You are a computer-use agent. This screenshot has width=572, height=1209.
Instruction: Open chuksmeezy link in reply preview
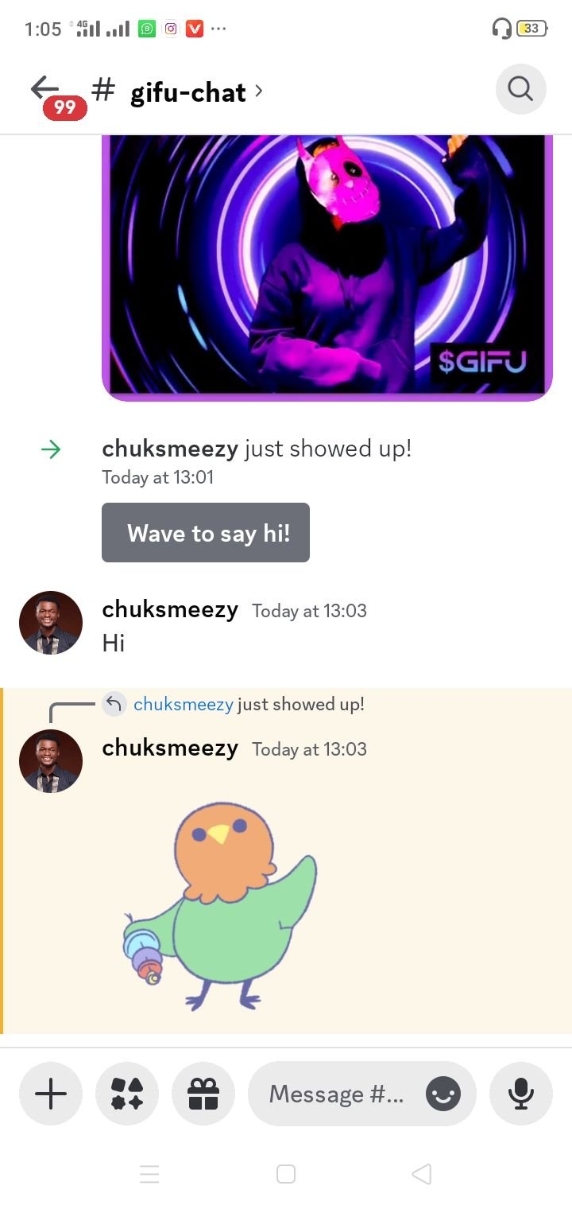[x=184, y=704]
